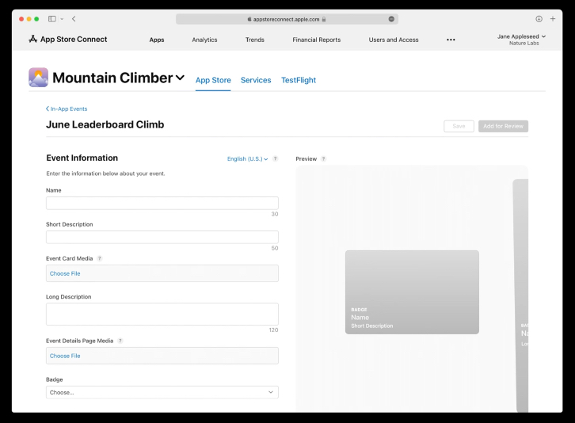This screenshot has width=575, height=423.
Task: Show more options with ellipsis icon
Action: [x=451, y=40]
